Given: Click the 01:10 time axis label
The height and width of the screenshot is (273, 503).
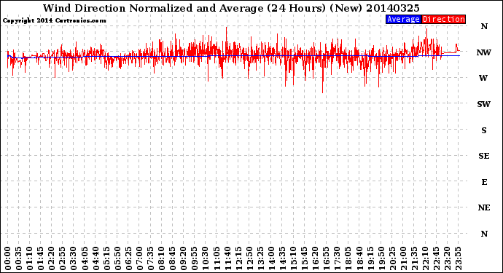Looking at the screenshot, I should pos(30,258).
